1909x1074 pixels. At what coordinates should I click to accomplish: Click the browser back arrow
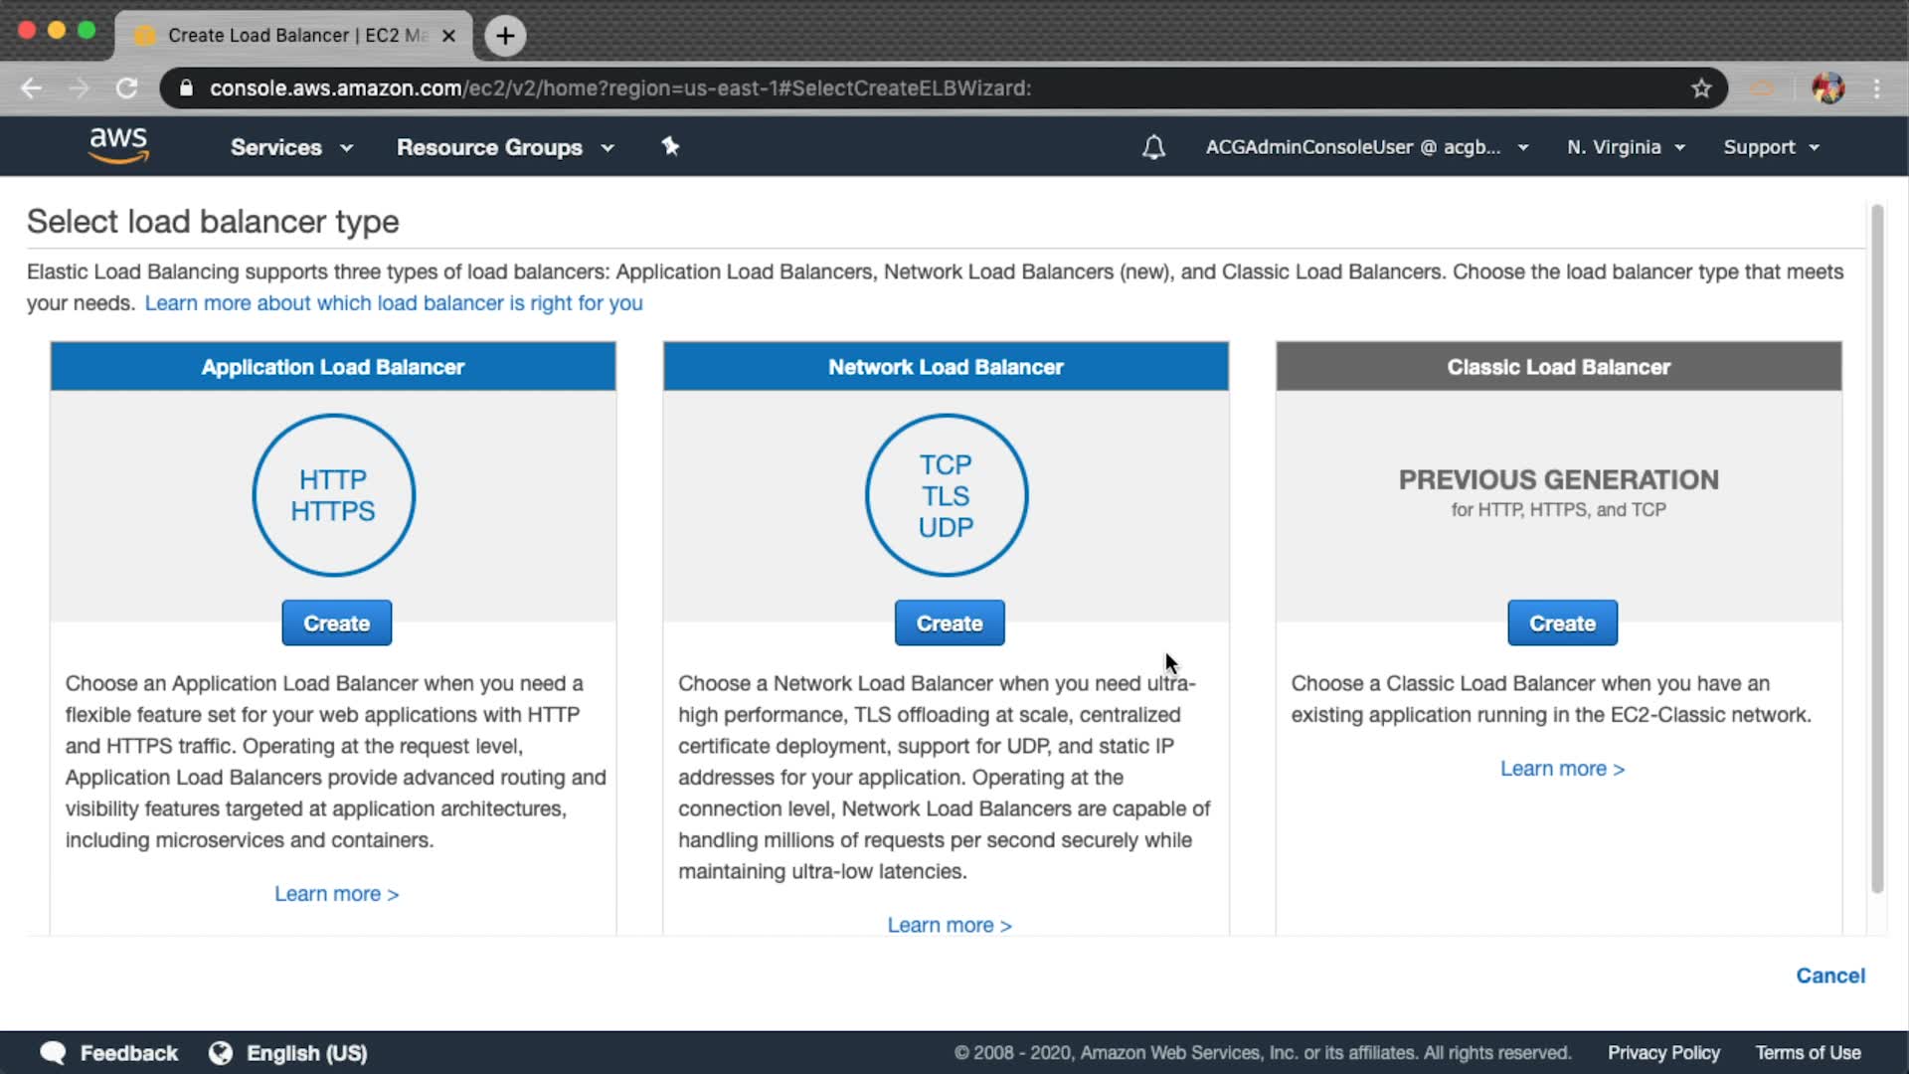pos(32,89)
